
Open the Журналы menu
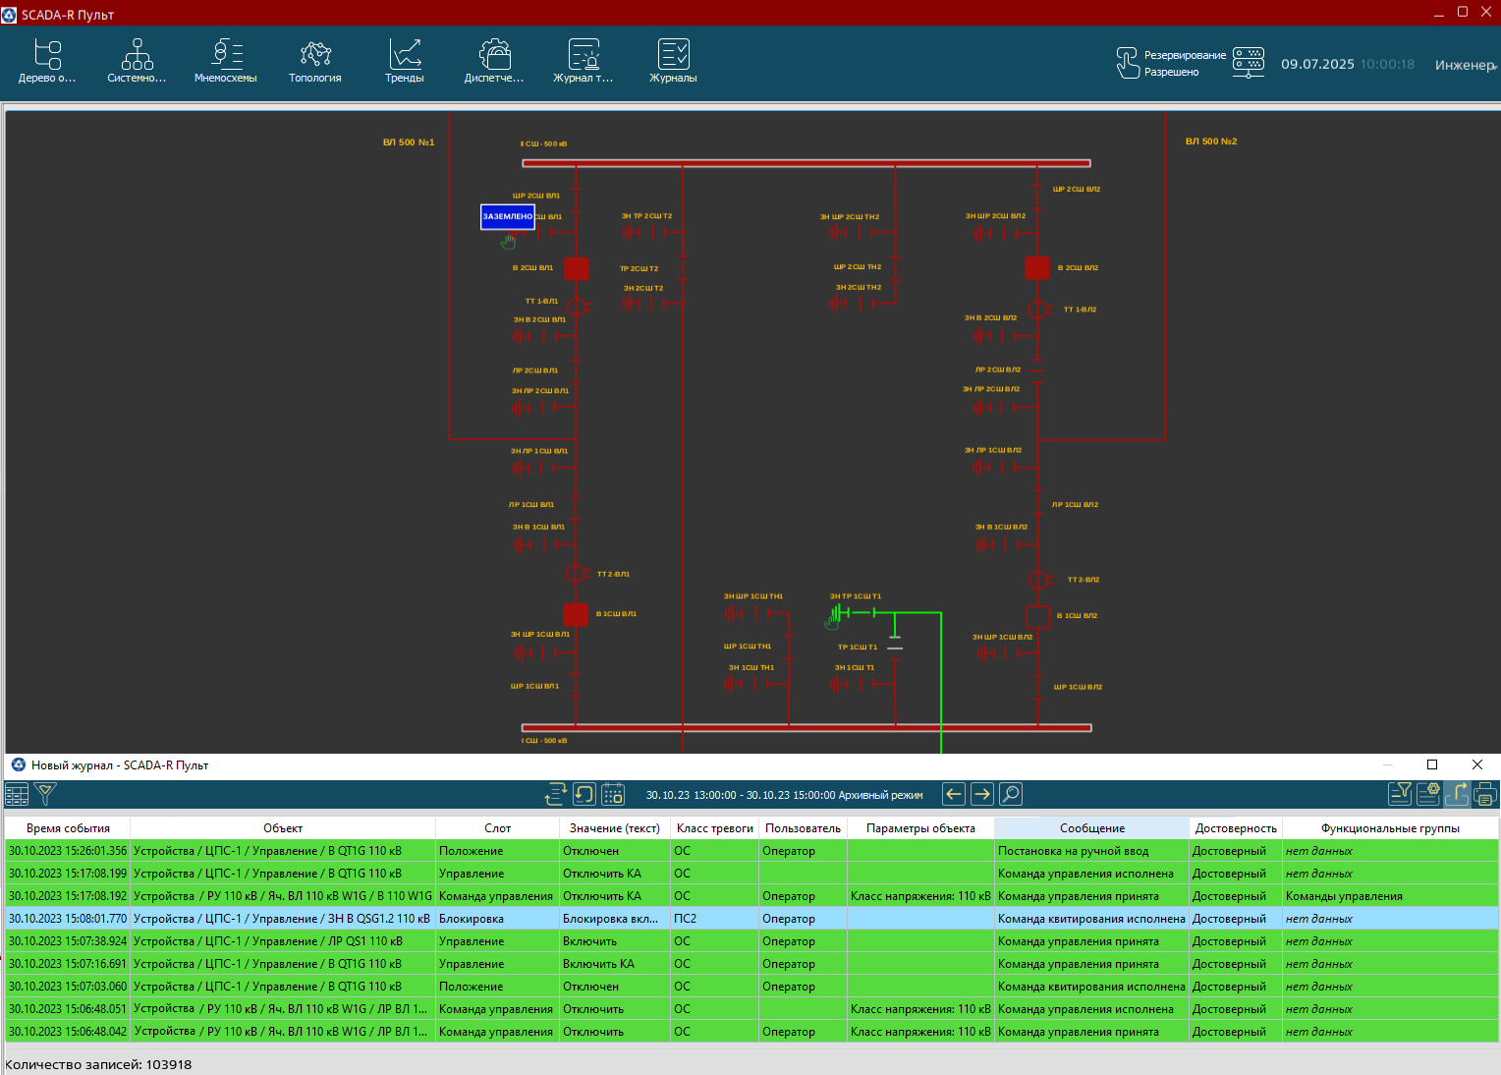(673, 61)
